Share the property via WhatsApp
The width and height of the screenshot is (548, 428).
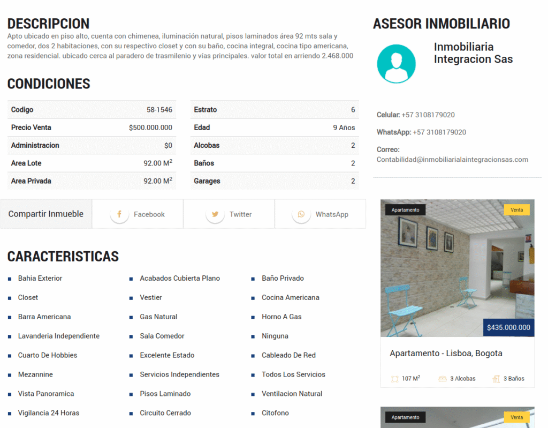point(320,214)
